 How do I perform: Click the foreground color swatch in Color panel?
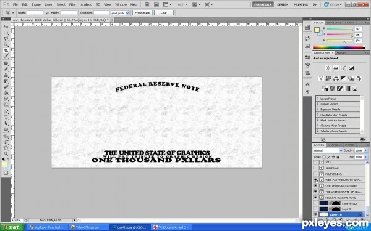[x=317, y=30]
